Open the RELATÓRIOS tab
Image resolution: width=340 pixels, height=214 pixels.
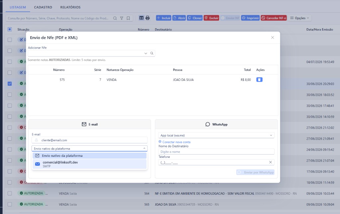tap(70, 7)
